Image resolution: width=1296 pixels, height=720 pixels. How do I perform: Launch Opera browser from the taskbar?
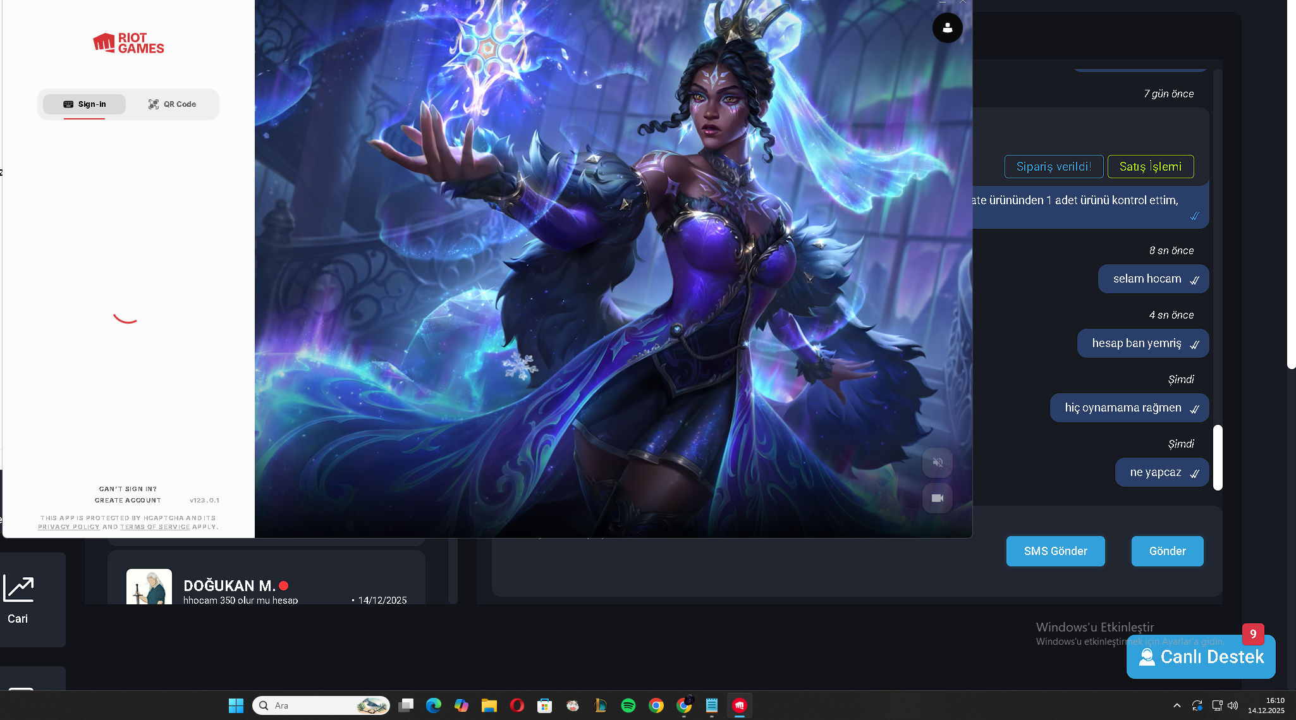point(517,705)
